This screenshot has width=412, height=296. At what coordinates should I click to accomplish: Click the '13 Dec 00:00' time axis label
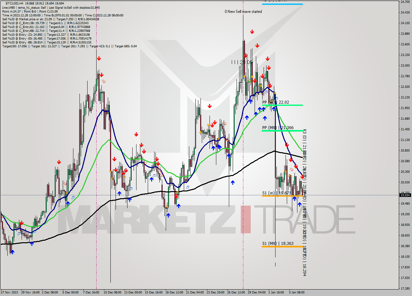[133, 292]
